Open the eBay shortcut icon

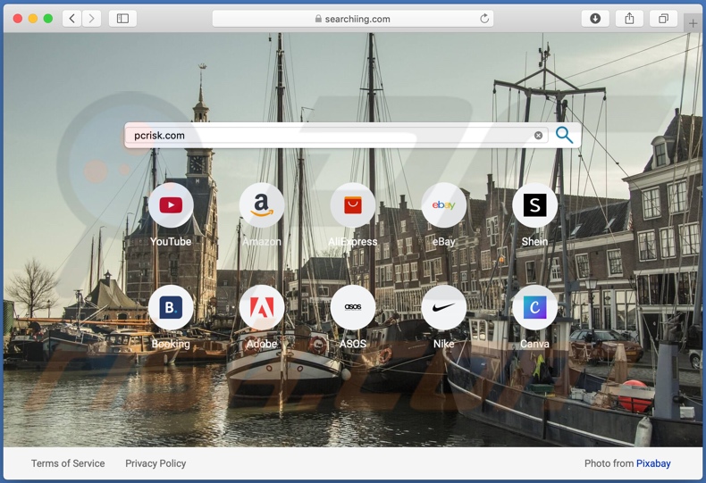pyautogui.click(x=443, y=206)
